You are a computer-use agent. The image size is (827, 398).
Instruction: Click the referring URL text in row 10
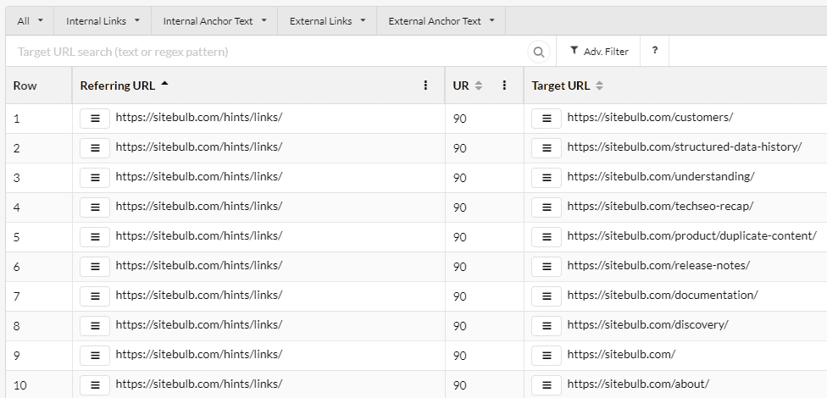[199, 384]
